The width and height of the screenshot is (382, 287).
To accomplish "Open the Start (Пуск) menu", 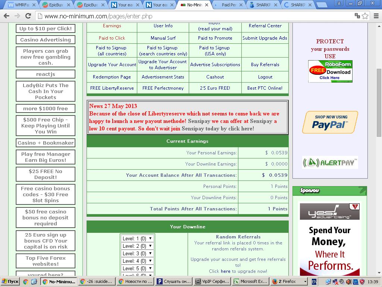I will pyautogui.click(x=10, y=281).
